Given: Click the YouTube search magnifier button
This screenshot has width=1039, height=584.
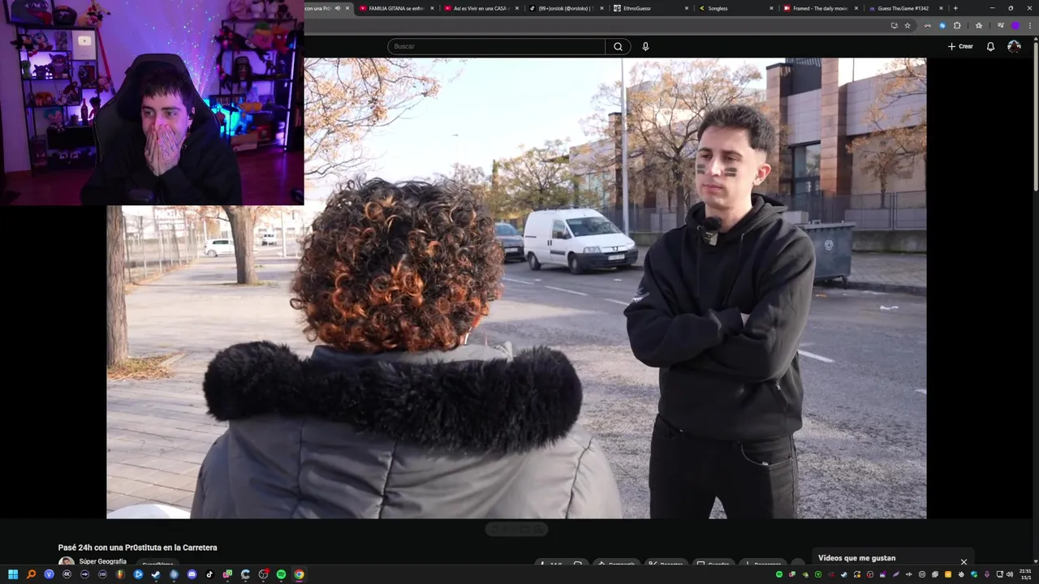Looking at the screenshot, I should (618, 46).
